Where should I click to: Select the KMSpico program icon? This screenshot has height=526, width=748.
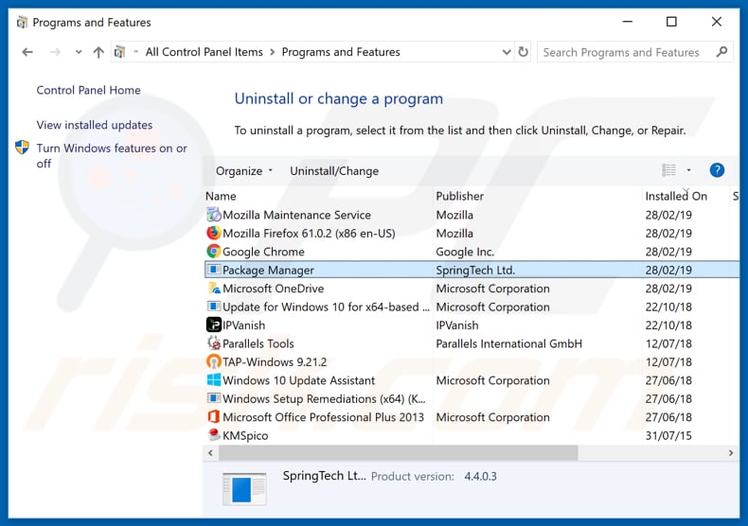(x=213, y=436)
